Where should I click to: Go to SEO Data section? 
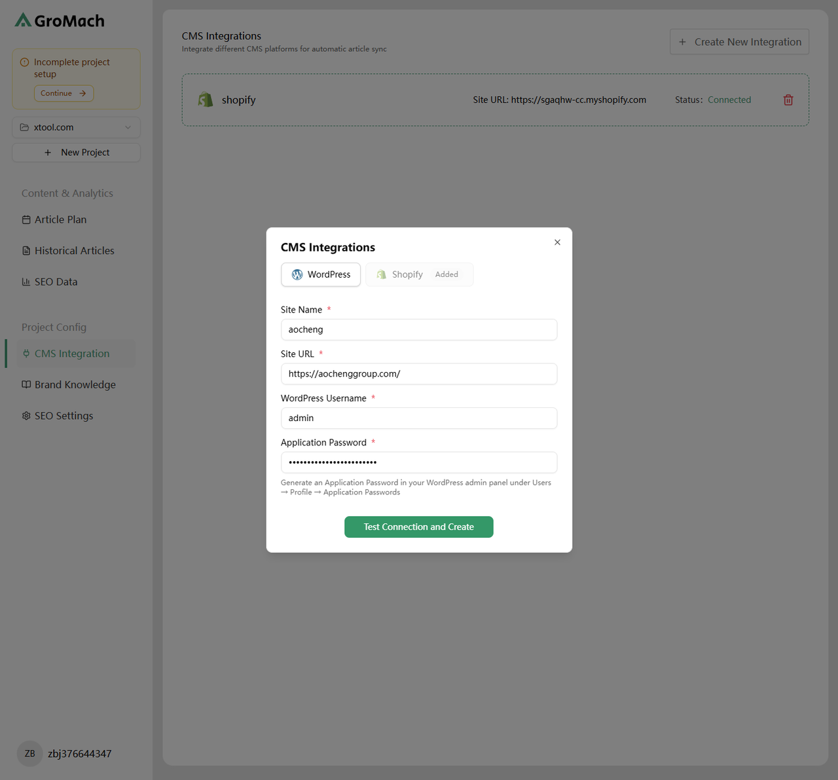(56, 282)
